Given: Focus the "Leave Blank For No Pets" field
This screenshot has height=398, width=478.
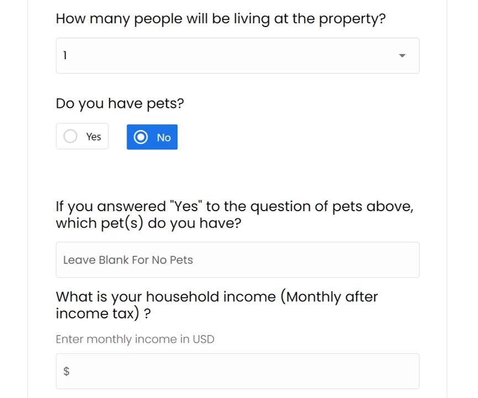Looking at the screenshot, I should [238, 260].
